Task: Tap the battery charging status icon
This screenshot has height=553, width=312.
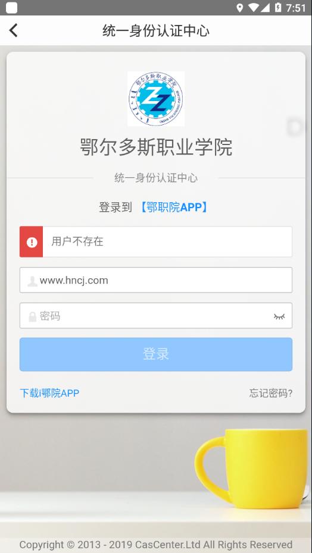Action: [x=278, y=8]
